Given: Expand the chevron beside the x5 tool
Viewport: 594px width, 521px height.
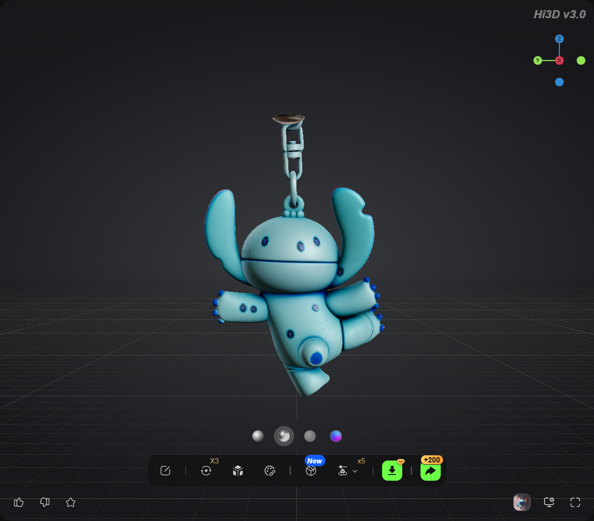Looking at the screenshot, I should tap(355, 471).
